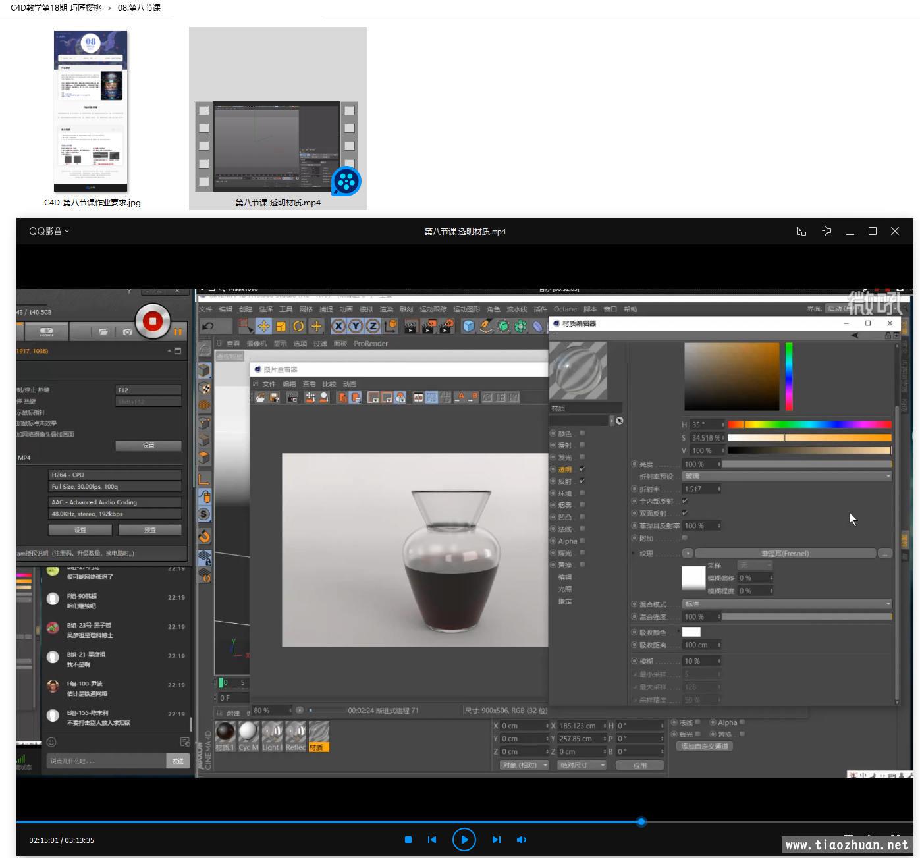Click 发送 button in chat panel
This screenshot has width=920, height=858.
click(178, 761)
